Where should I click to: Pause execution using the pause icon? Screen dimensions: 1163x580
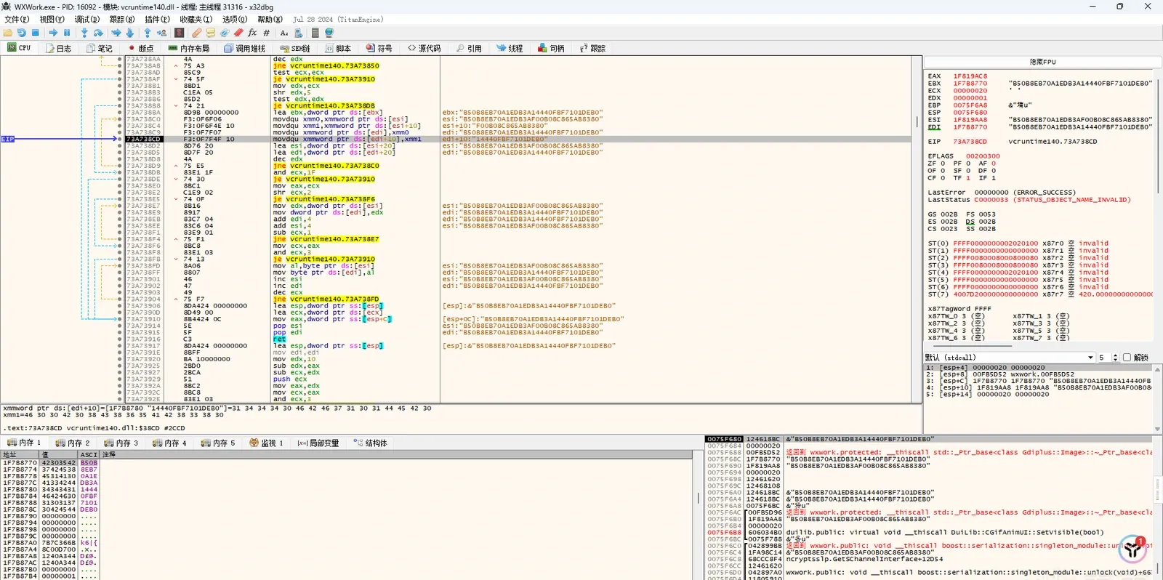coord(67,33)
